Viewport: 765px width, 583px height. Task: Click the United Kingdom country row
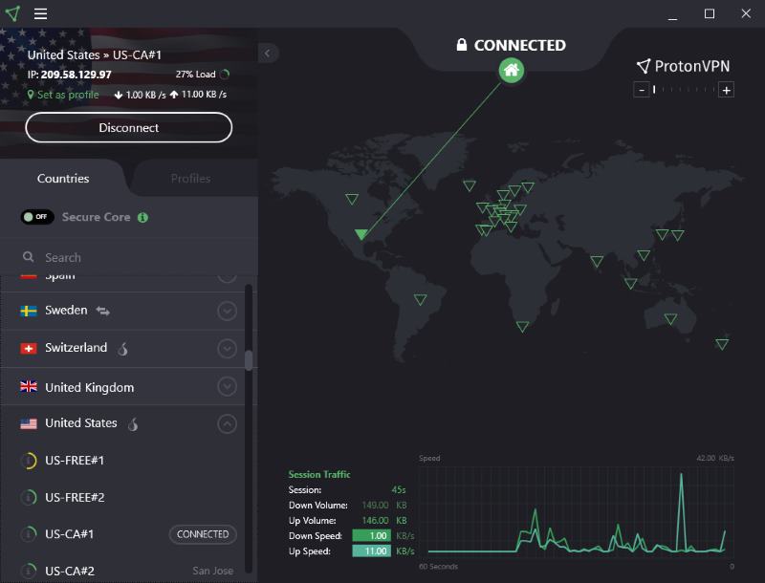[123, 387]
